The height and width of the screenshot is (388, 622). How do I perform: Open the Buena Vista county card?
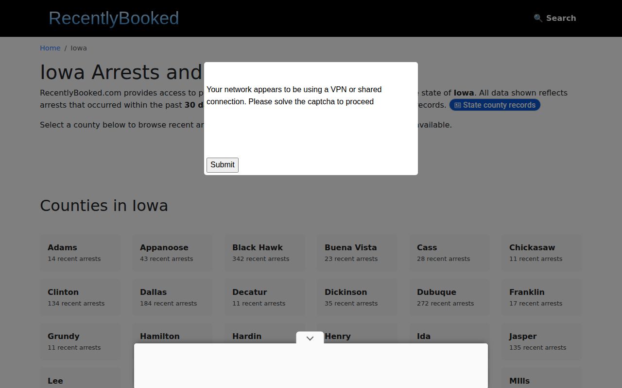[x=357, y=253]
